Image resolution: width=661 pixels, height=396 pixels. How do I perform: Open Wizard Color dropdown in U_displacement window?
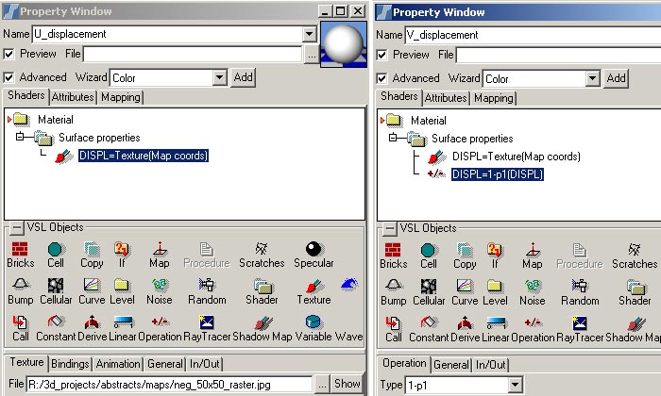tap(219, 77)
